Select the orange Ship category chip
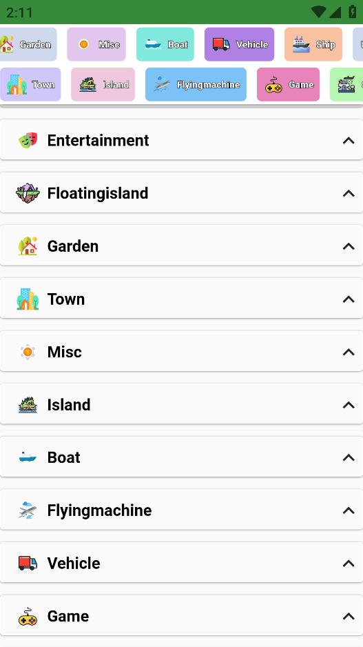 point(313,44)
